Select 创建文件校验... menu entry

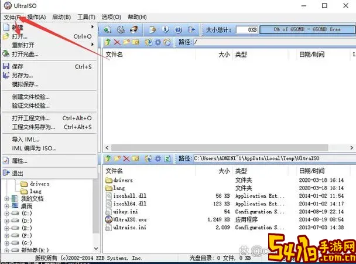pos(49,97)
